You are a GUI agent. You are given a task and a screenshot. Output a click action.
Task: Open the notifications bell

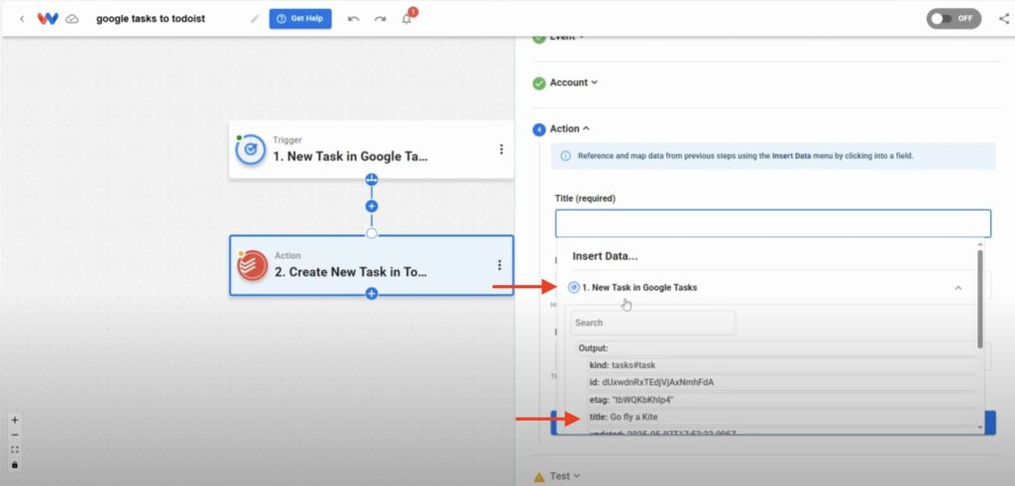coord(406,19)
